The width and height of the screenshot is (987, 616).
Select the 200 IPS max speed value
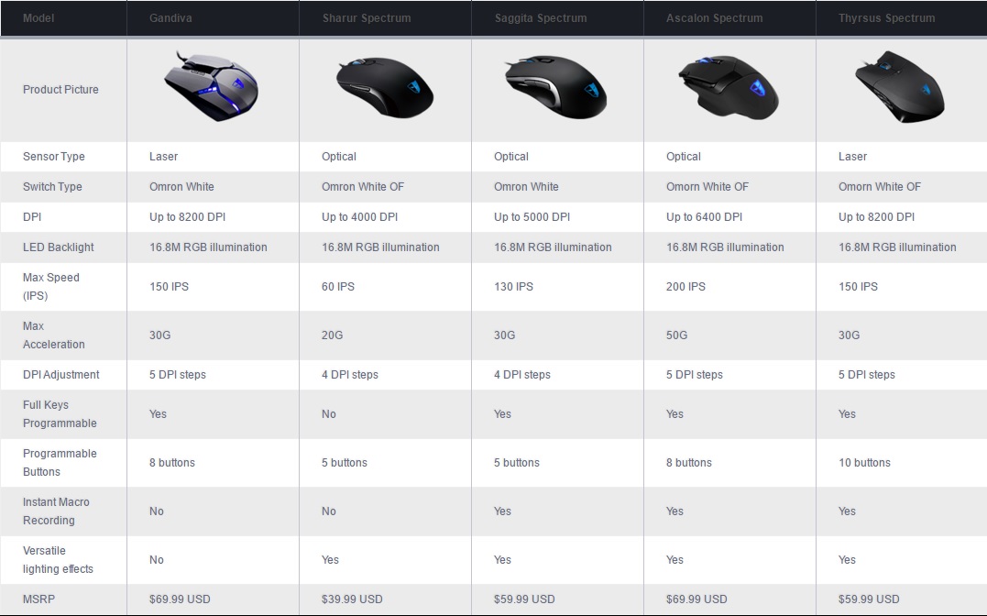coord(685,287)
